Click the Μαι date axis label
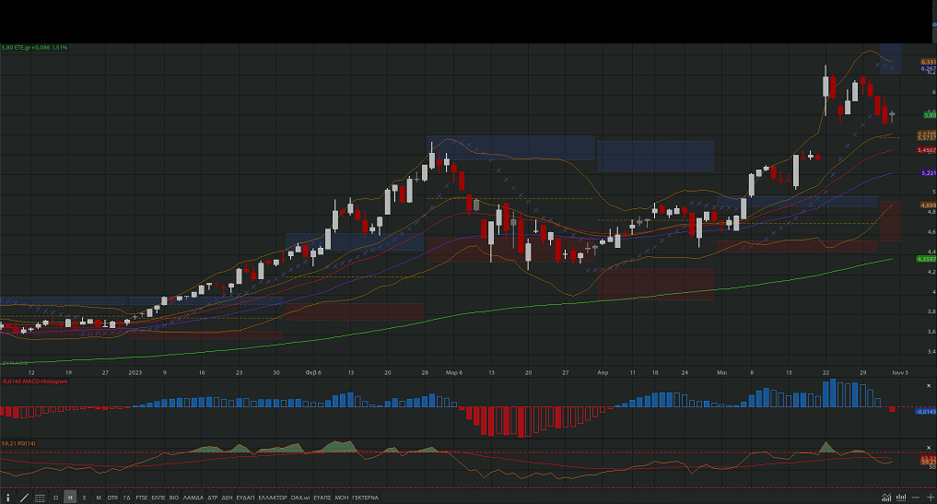The height and width of the screenshot is (504, 937). click(x=722, y=372)
